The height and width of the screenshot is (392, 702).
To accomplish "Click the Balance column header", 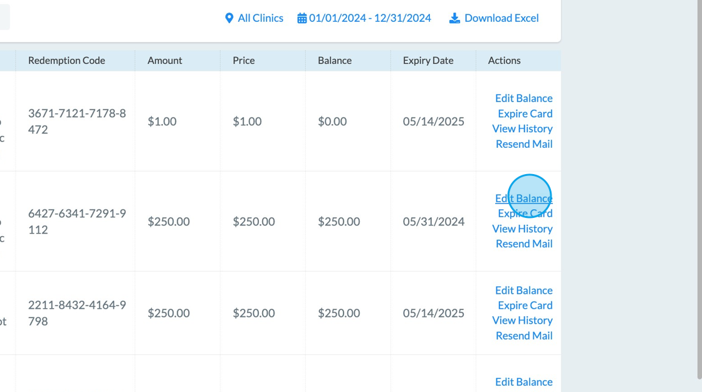I will click(x=335, y=60).
